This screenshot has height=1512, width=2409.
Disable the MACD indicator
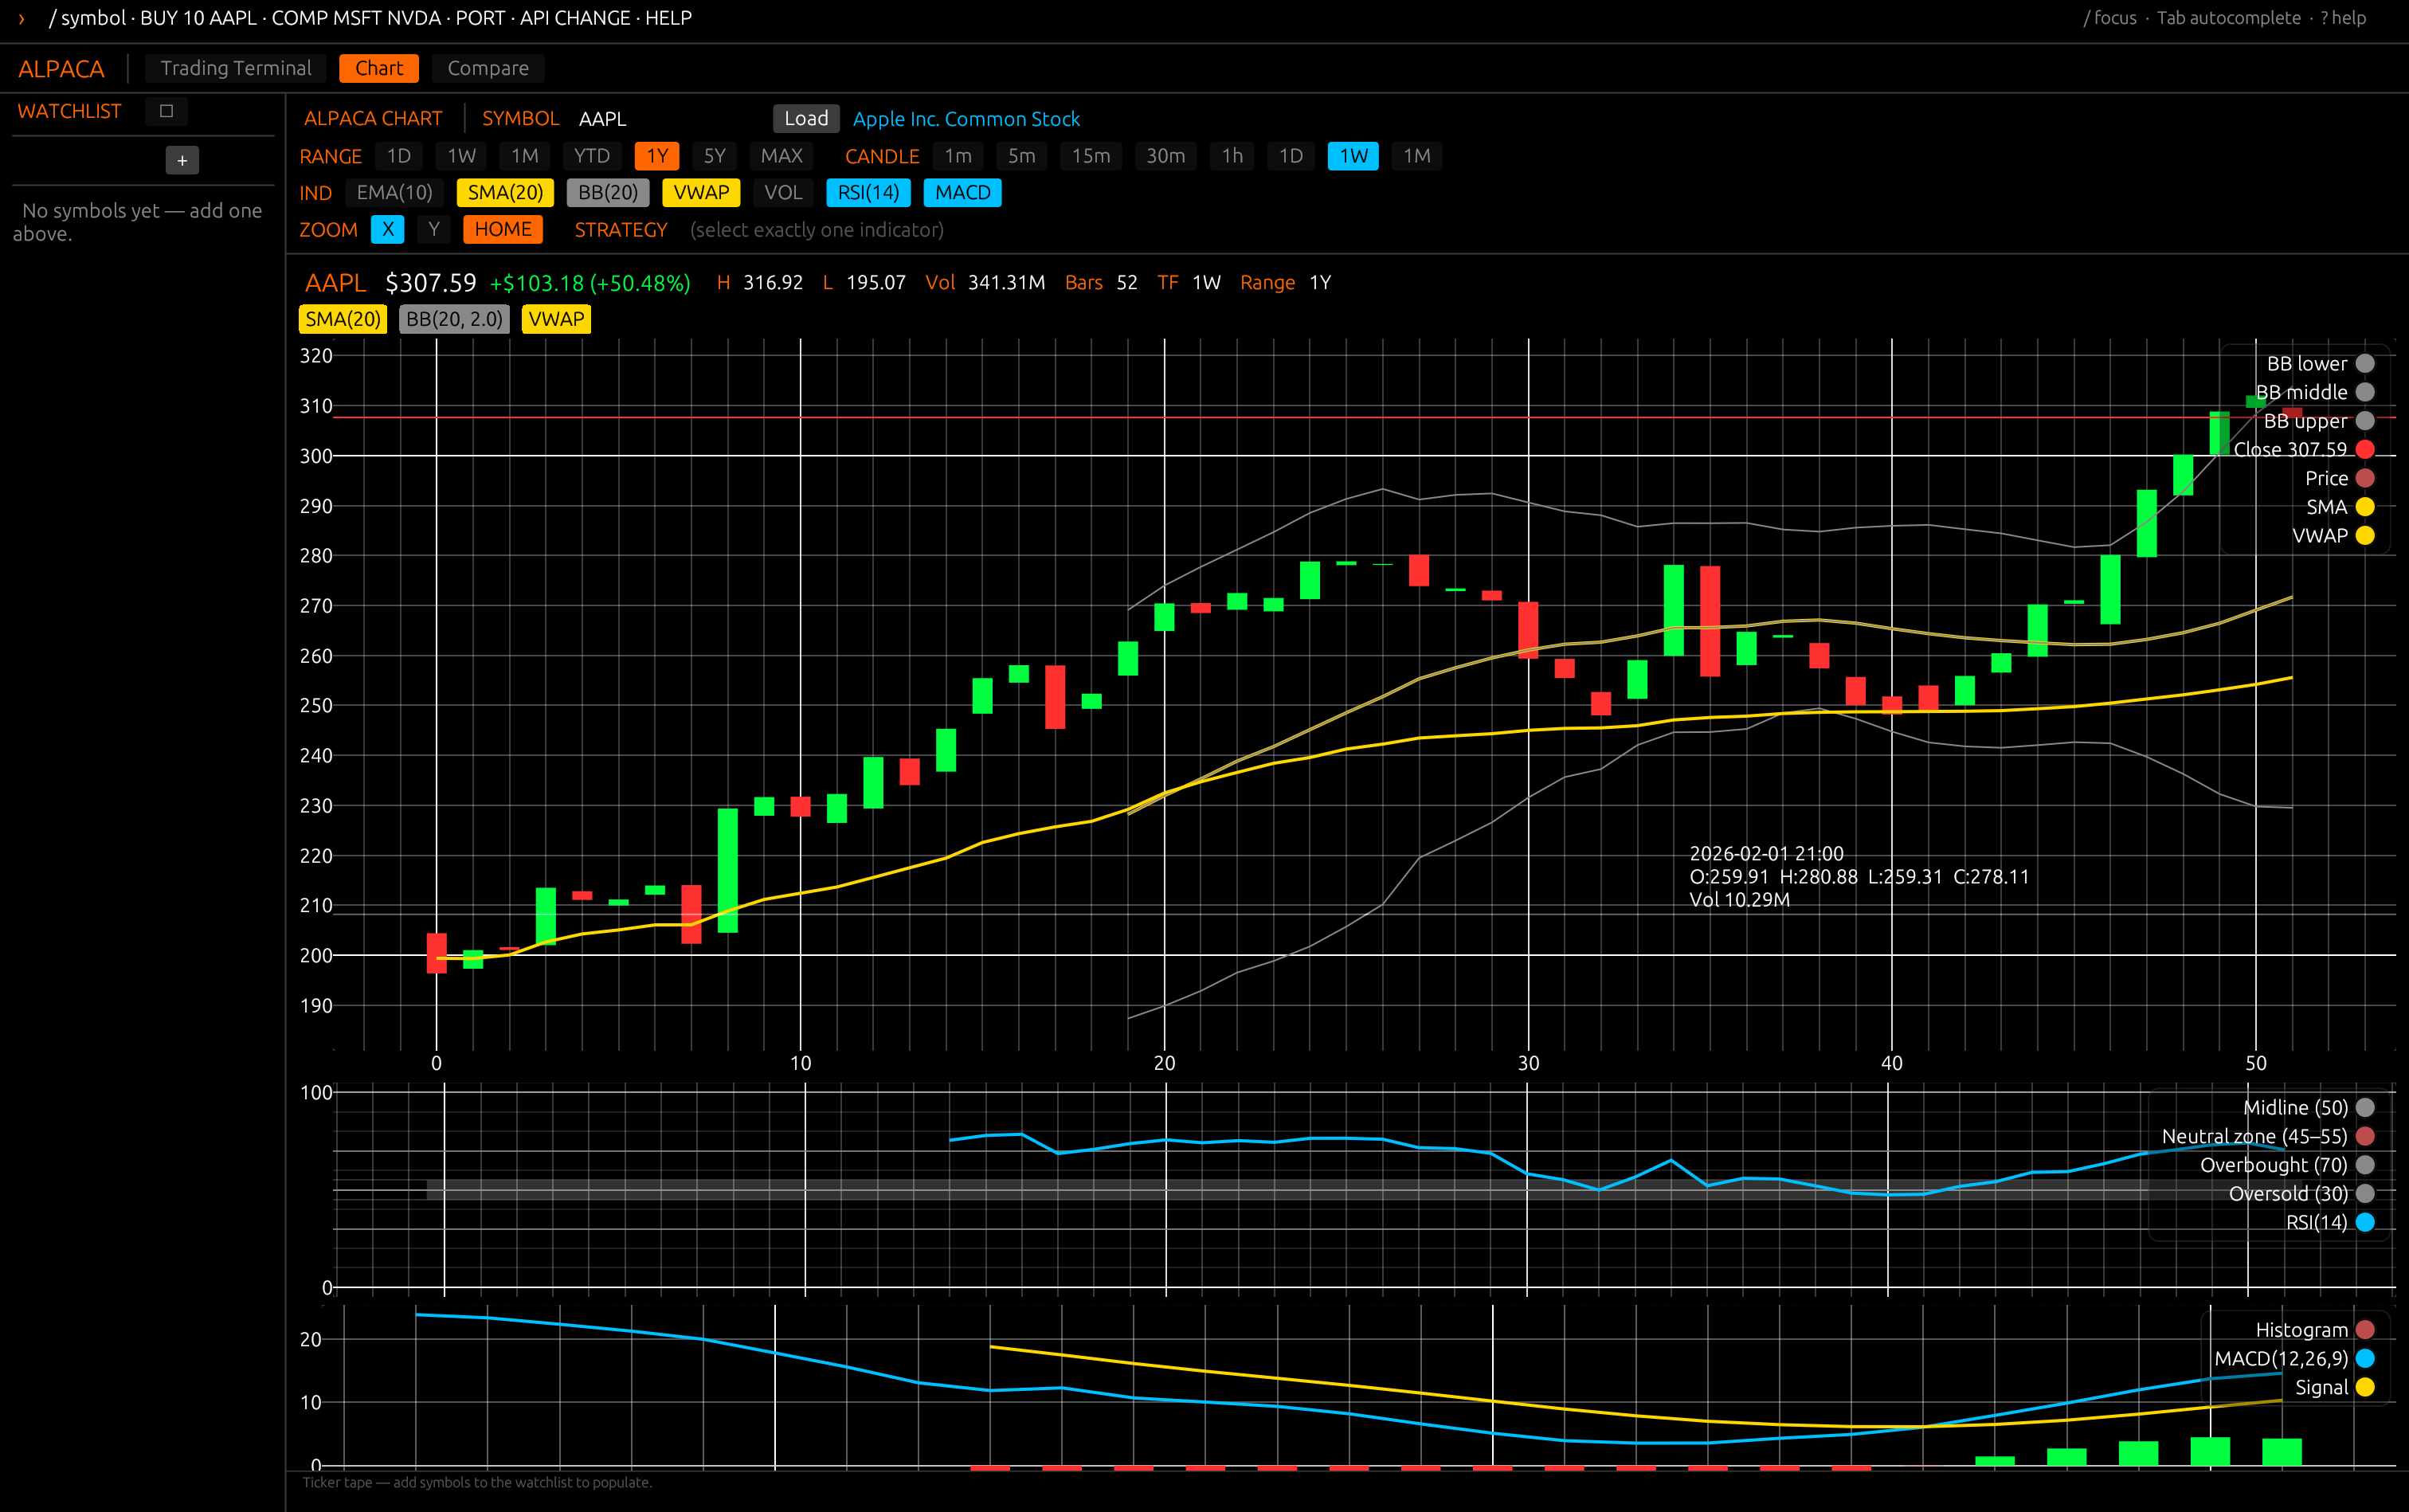tap(962, 192)
